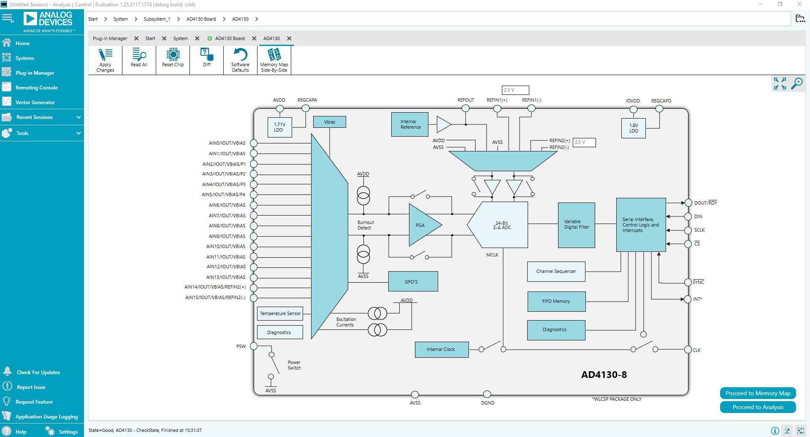Image resolution: width=810 pixels, height=437 pixels.
Task: Click the Serial Interface Control Logic block
Action: tap(641, 225)
